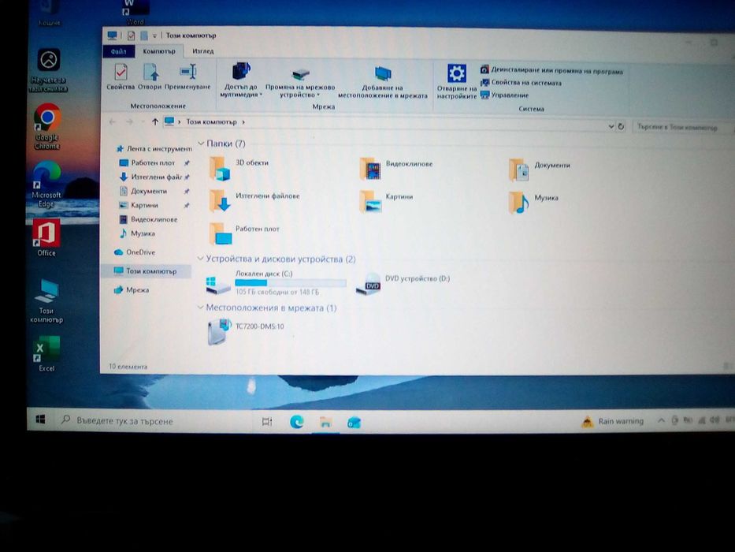Click the Google Chrome desktop shortcut
The width and height of the screenshot is (735, 552).
point(47,127)
